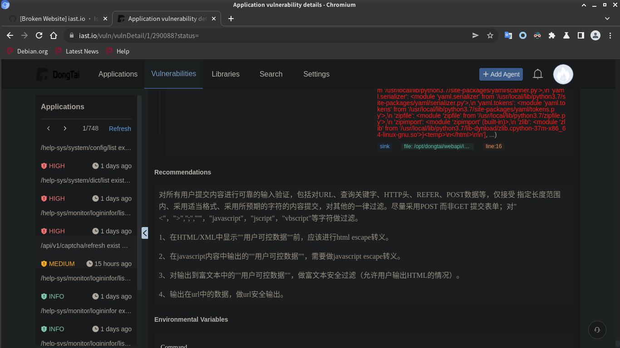
Task: Open the tab search dropdown arrow
Action: [x=607, y=19]
